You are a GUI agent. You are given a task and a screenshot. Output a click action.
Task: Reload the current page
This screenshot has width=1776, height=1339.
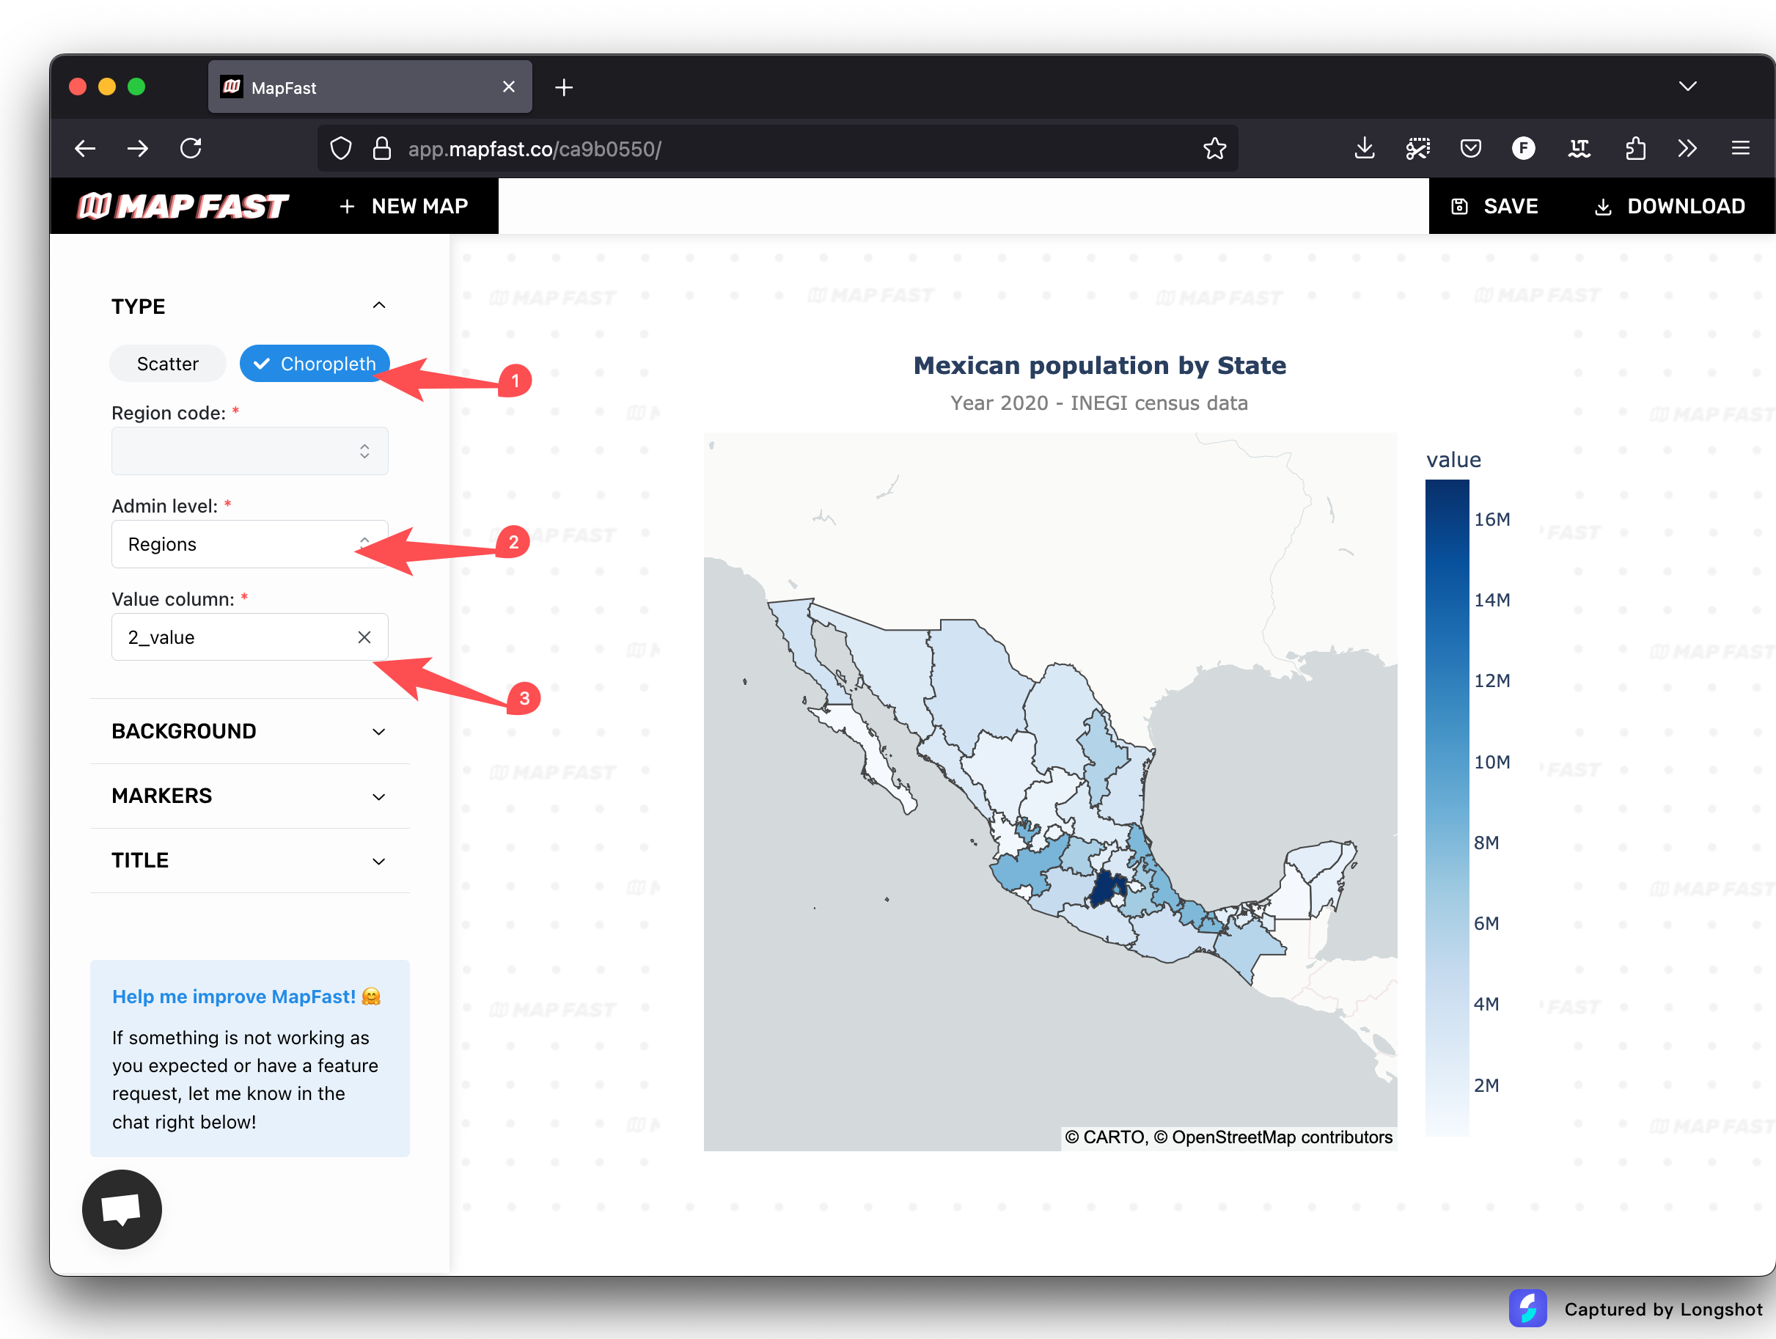(191, 149)
